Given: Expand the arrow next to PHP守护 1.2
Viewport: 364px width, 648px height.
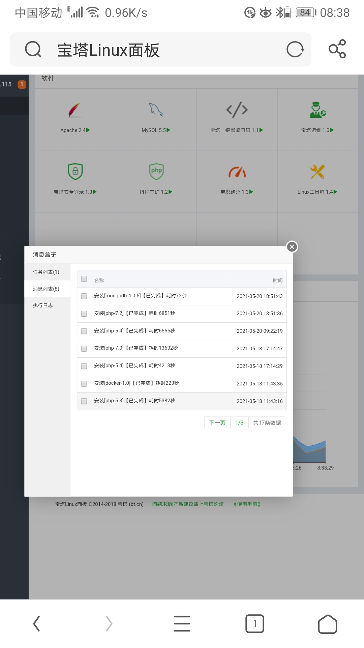Looking at the screenshot, I should coord(170,192).
